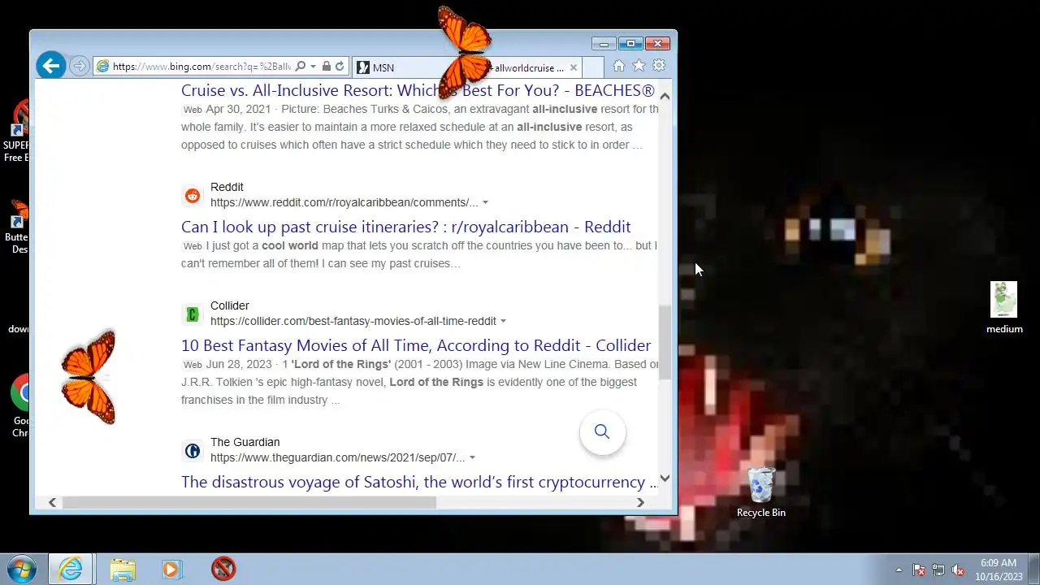Screen dimensions: 1040x585
Task: Launch Windows Media Player from taskbar
Action: [x=171, y=569]
